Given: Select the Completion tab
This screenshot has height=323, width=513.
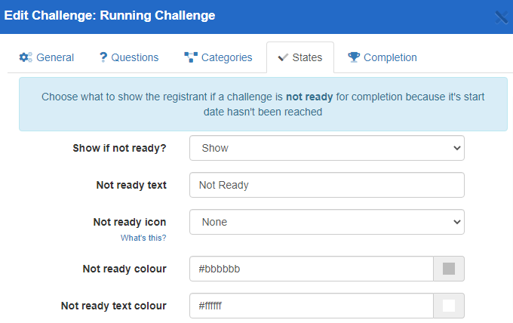Looking at the screenshot, I should click(382, 57).
